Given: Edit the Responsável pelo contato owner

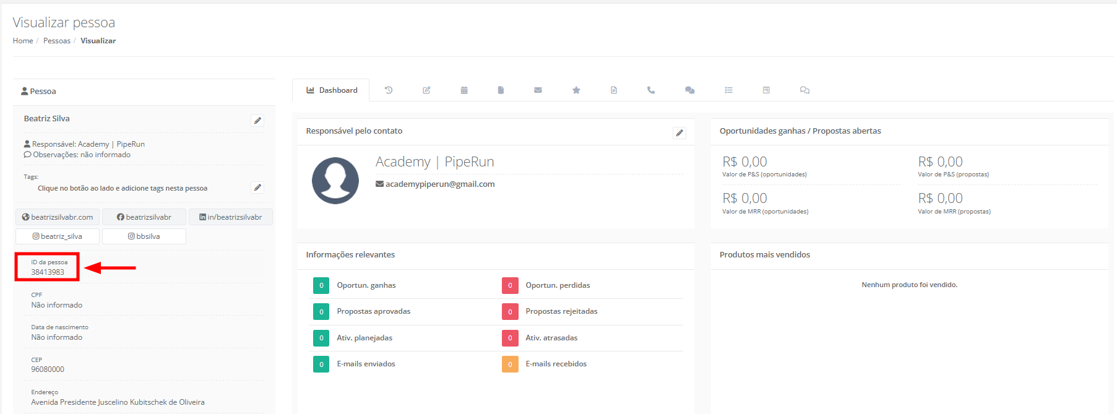Looking at the screenshot, I should pos(679,133).
